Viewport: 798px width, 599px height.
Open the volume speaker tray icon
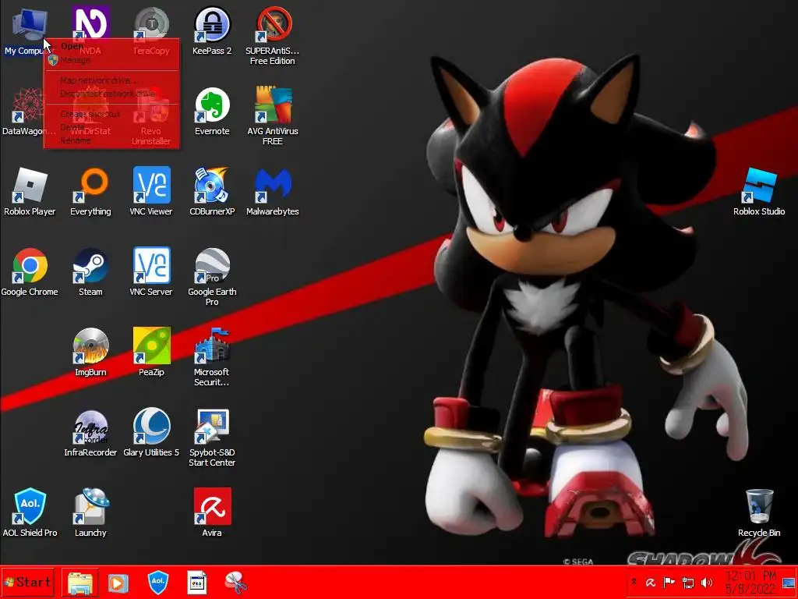click(x=707, y=582)
